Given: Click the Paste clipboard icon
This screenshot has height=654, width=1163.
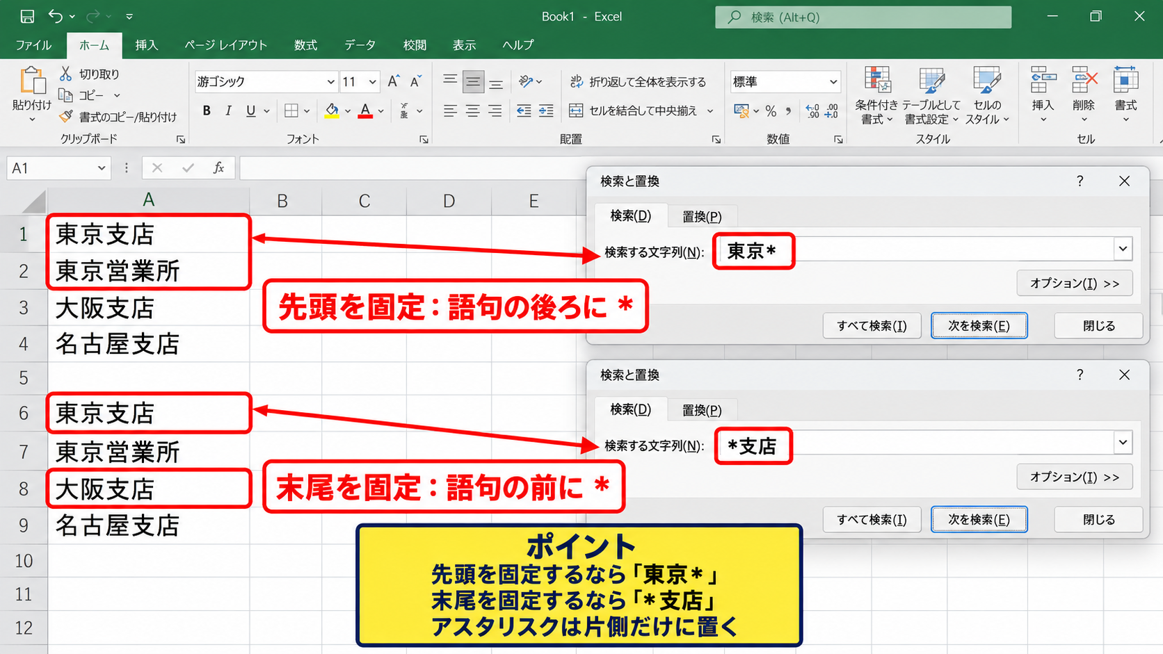Looking at the screenshot, I should click(x=31, y=81).
